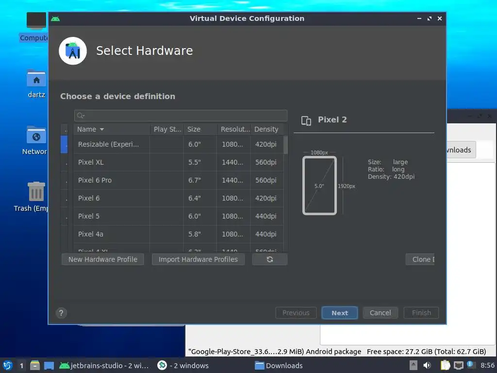This screenshot has height=373, width=497.
Task: Select the Resizable (Experimental) device row
Action: 178,144
